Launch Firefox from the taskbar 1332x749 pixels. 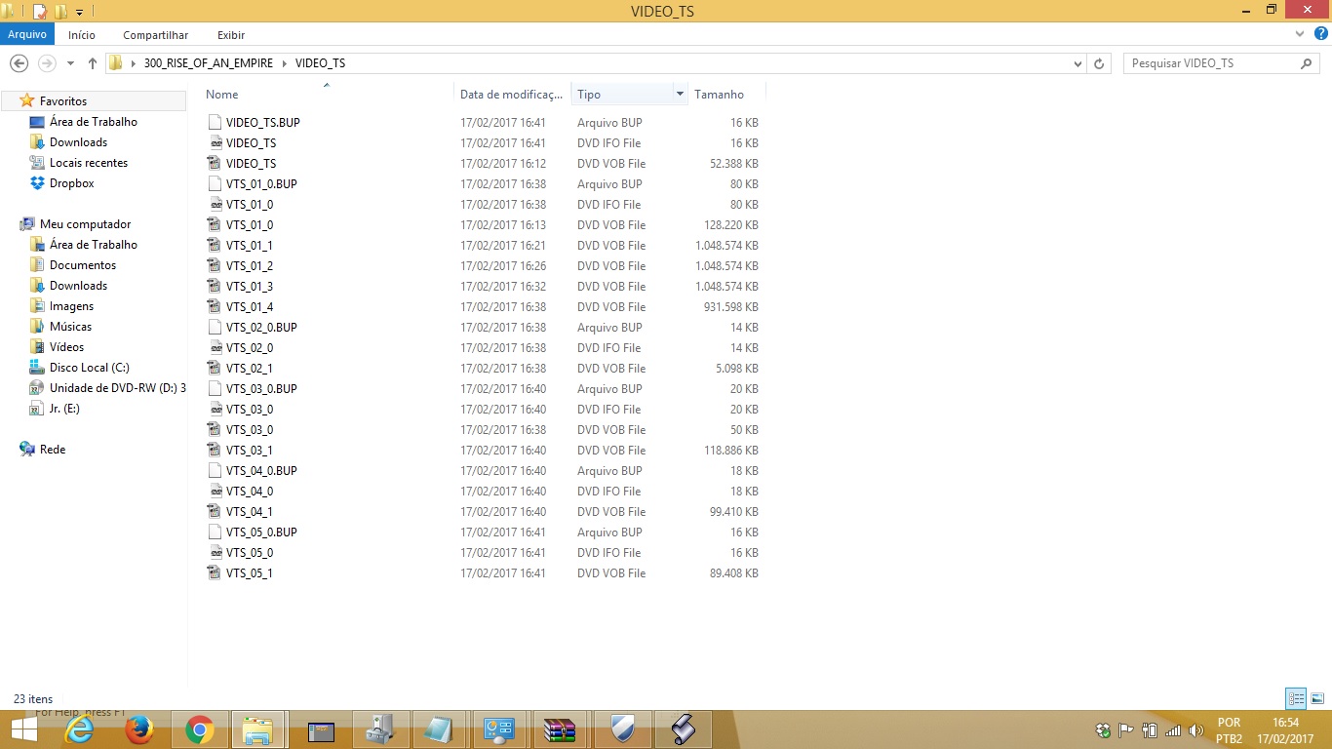pyautogui.click(x=139, y=729)
